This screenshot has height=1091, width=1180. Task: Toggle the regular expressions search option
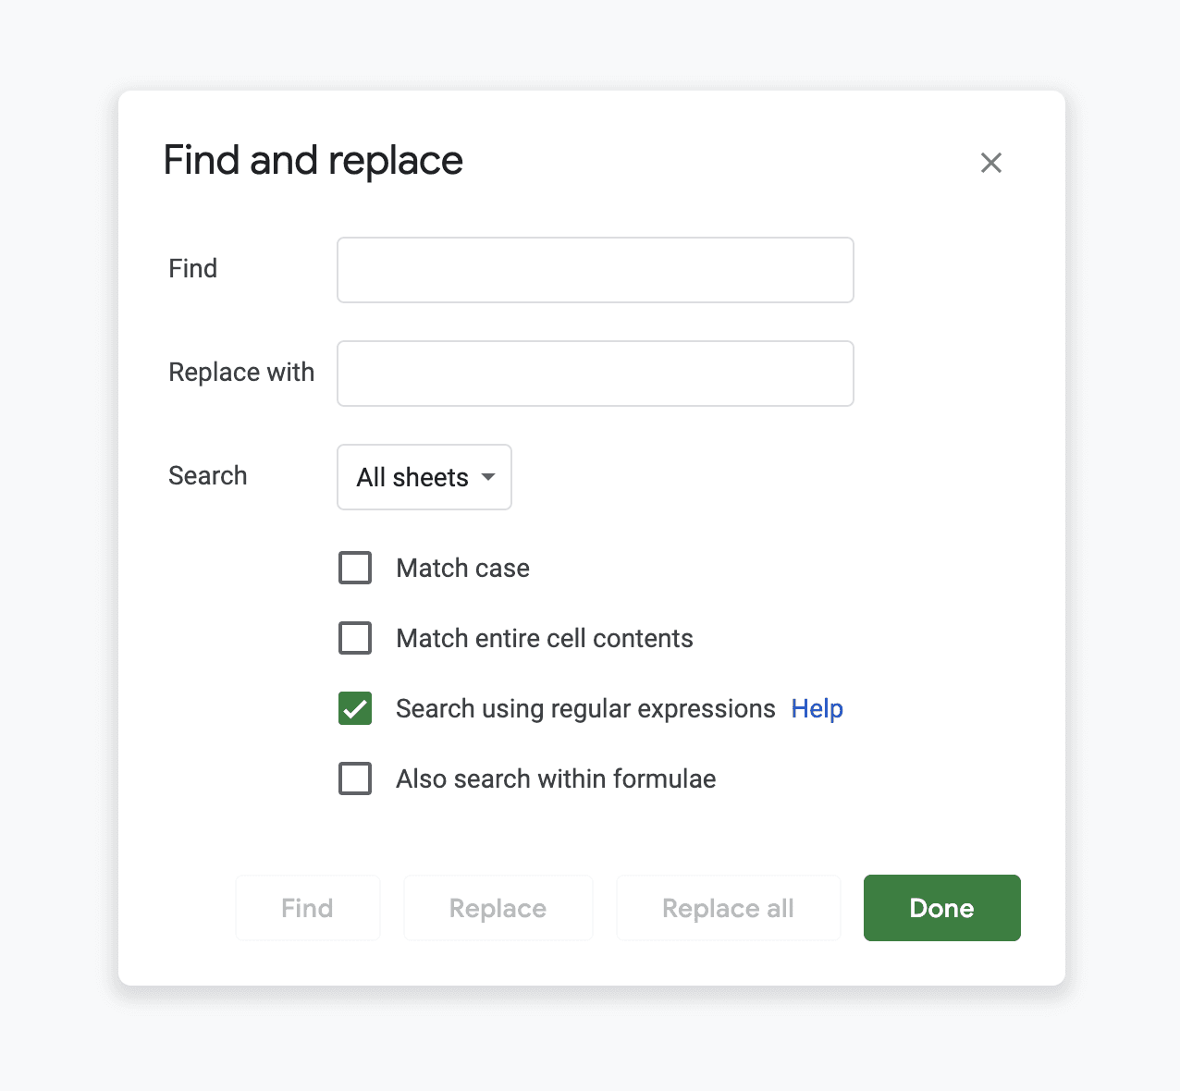tap(355, 708)
